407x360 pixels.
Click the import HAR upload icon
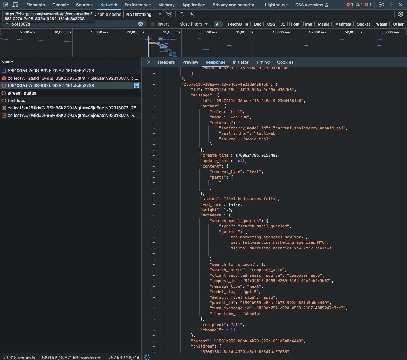pyautogui.click(x=182, y=14)
